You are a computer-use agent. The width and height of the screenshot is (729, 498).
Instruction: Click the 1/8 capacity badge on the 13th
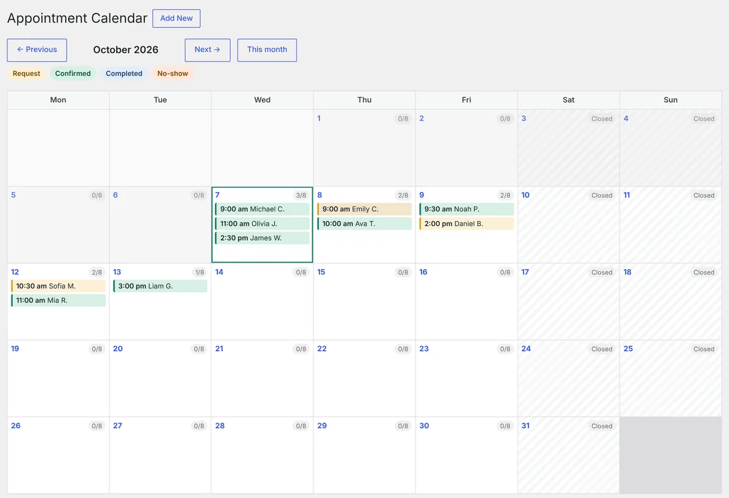199,273
